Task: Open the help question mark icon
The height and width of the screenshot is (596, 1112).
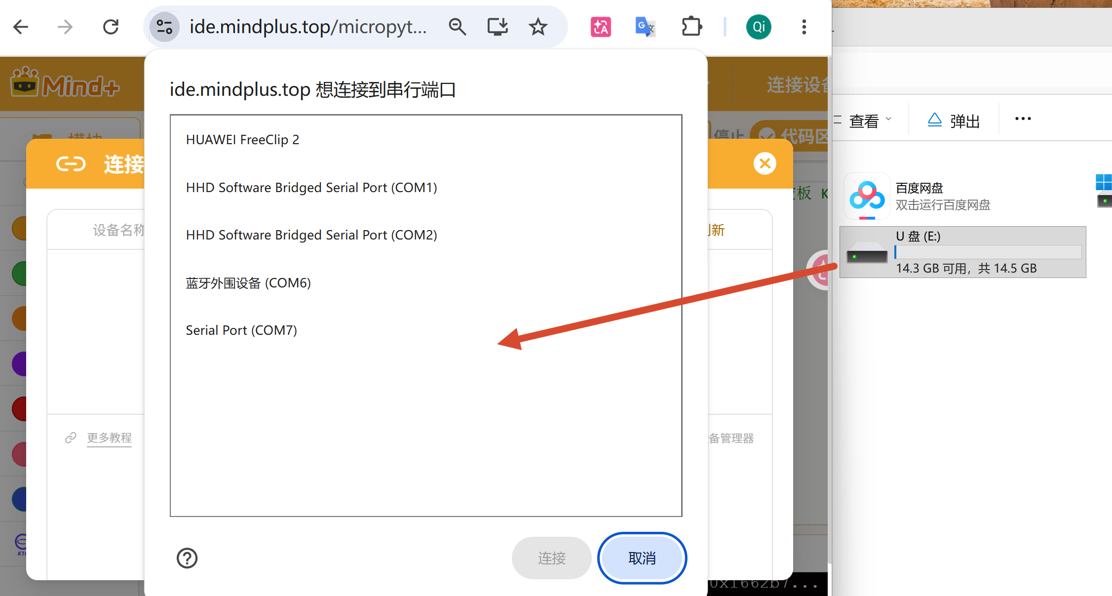Action: [x=187, y=558]
